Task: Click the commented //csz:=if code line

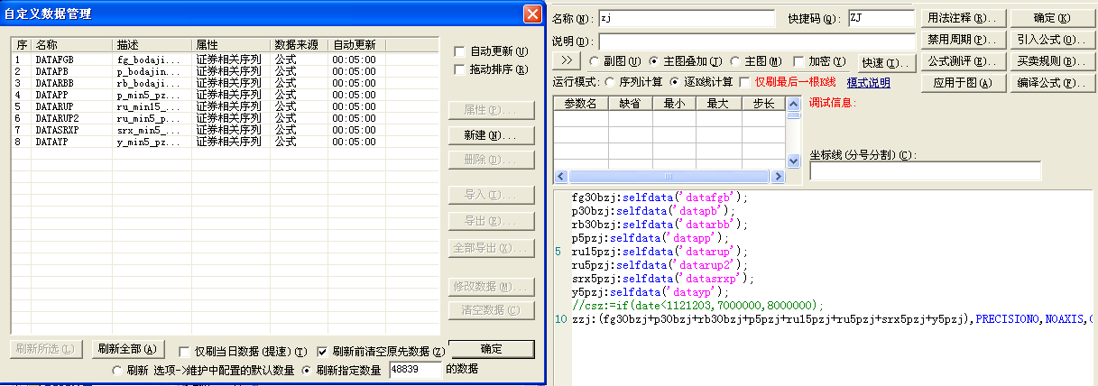Action: (x=698, y=306)
